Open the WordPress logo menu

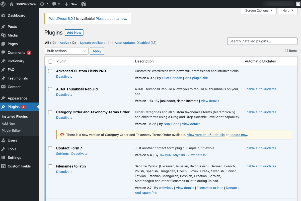[x=3, y=4]
